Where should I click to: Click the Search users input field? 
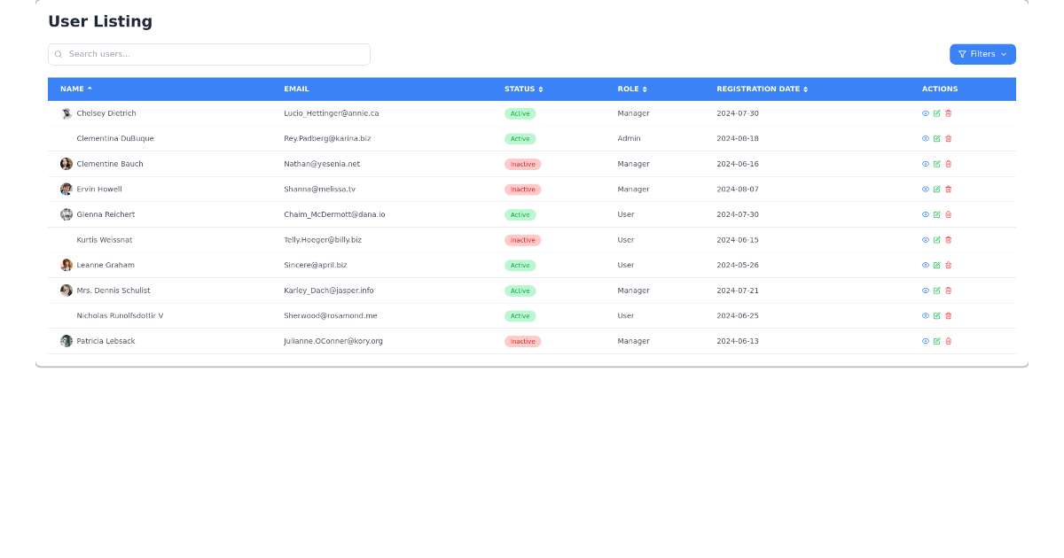[209, 54]
